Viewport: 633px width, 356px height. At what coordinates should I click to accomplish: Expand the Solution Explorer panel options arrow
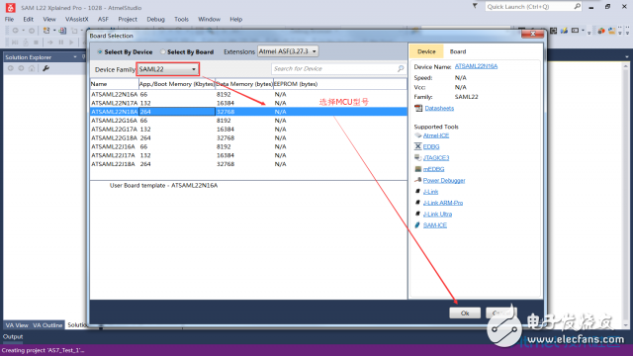75,57
